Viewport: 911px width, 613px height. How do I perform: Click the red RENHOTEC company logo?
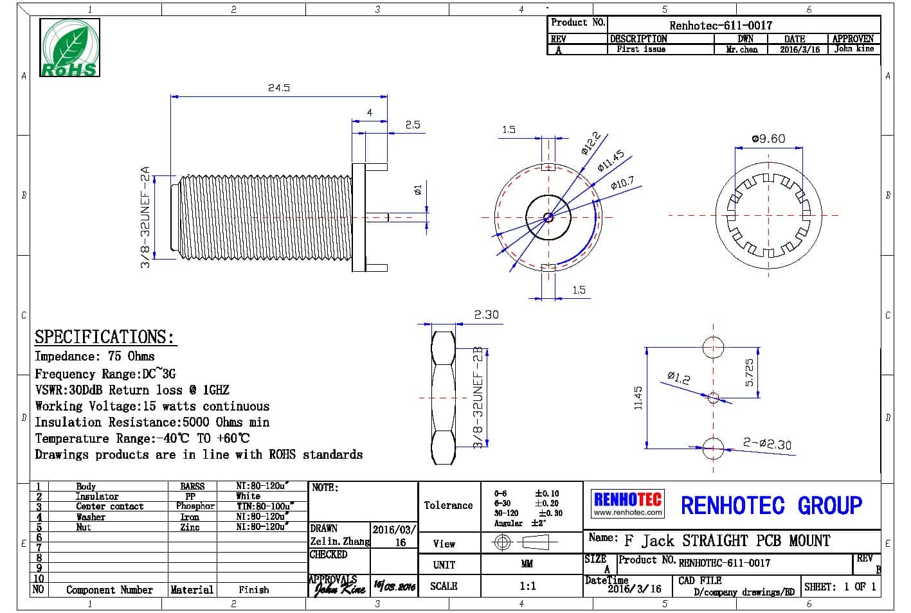click(627, 499)
